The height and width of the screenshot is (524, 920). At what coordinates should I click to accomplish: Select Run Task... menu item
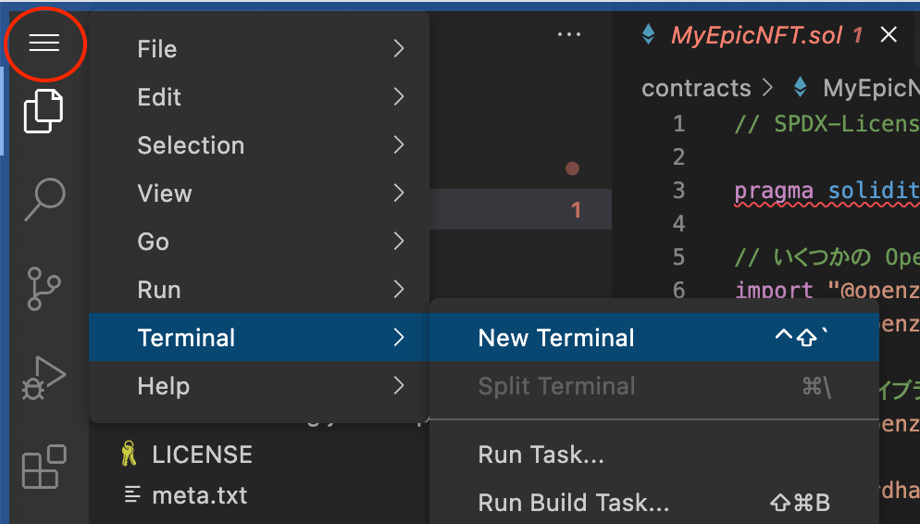click(x=654, y=455)
